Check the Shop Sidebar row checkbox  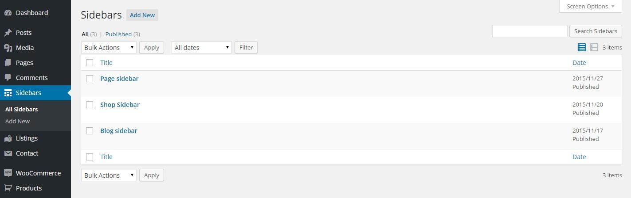[90, 105]
